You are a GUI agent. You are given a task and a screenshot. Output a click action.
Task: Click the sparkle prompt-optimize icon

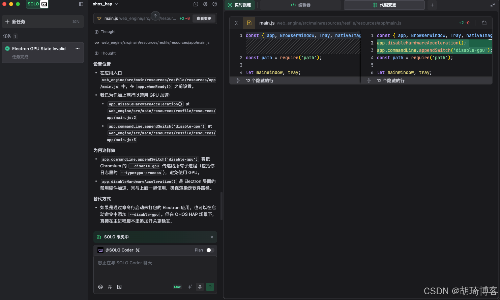pyautogui.click(x=190, y=287)
